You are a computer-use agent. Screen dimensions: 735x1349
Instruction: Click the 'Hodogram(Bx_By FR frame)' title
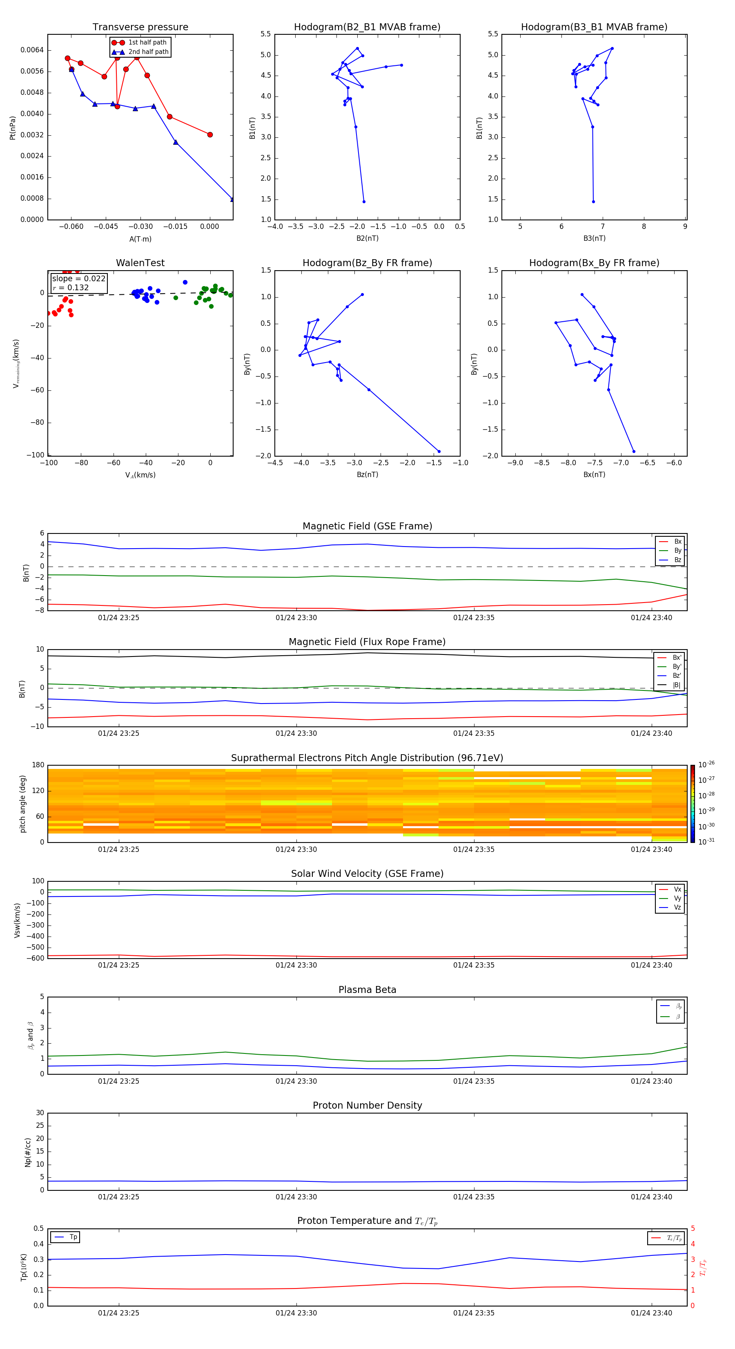[x=594, y=263]
